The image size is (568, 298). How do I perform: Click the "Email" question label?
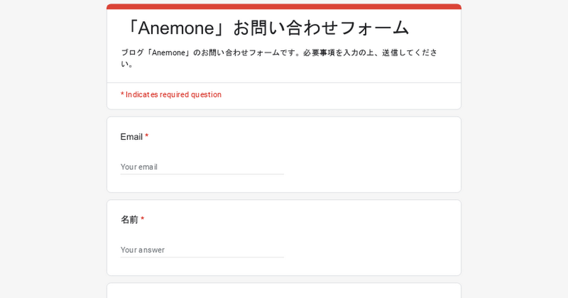click(x=132, y=137)
